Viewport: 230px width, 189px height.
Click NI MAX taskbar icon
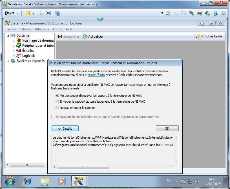click(79, 181)
